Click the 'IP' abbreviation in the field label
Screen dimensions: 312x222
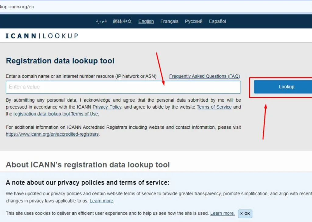(x=119, y=76)
